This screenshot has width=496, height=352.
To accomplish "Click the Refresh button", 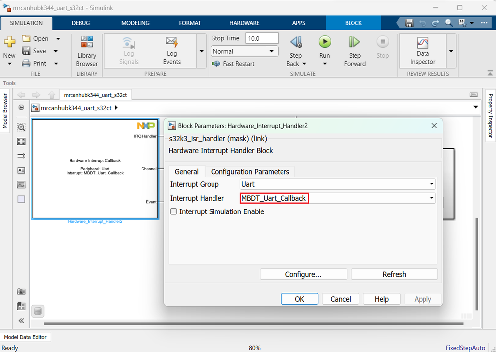I will coord(394,274).
